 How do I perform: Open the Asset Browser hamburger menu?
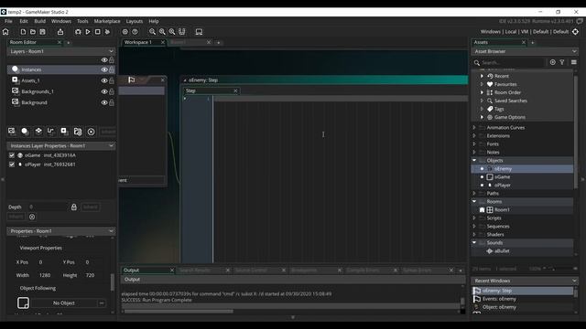coord(574,62)
